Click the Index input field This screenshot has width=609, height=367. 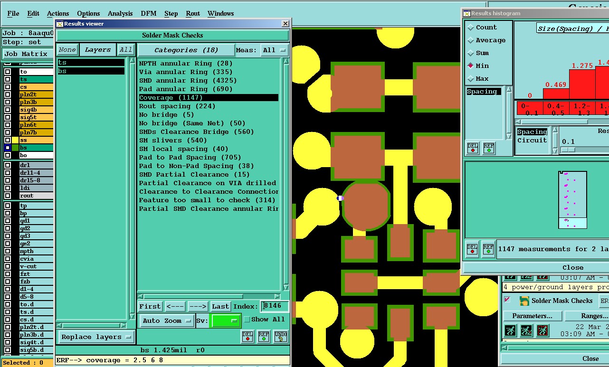275,306
